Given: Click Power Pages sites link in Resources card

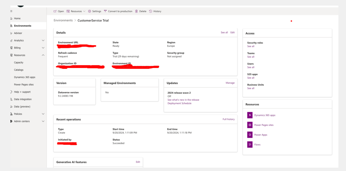Looking at the screenshot, I should [x=264, y=125].
